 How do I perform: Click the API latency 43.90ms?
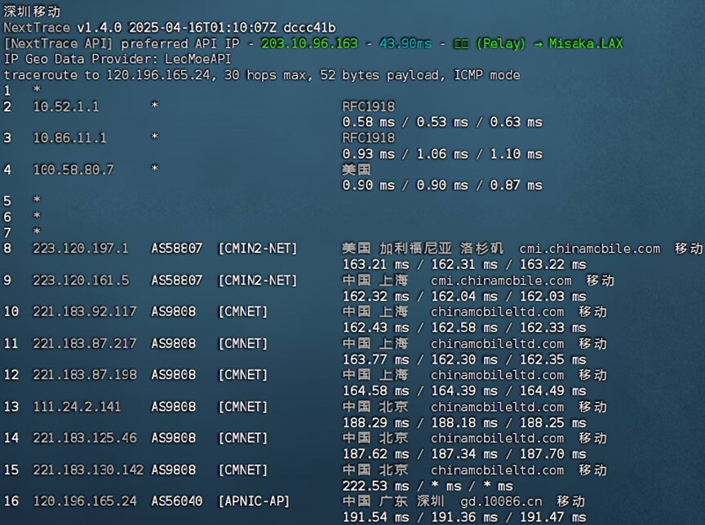(x=406, y=43)
